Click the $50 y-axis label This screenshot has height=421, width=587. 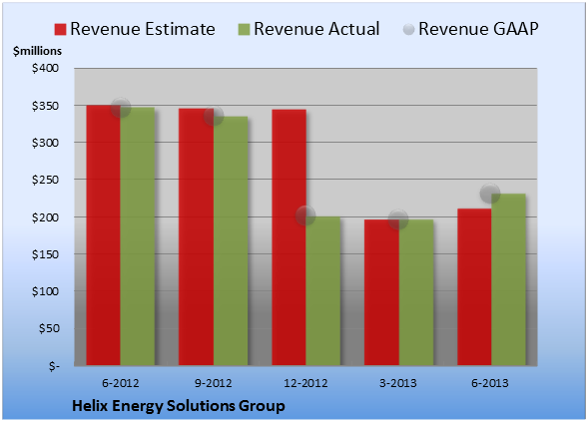click(x=49, y=328)
